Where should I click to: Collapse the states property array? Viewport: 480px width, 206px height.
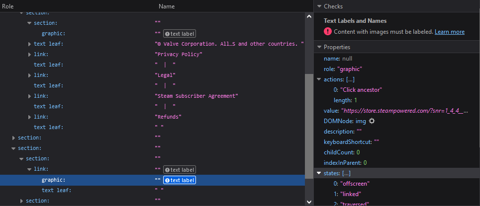coord(319,173)
